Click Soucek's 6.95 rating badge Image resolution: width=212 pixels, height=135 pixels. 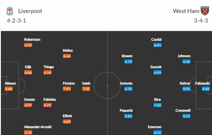(158, 73)
